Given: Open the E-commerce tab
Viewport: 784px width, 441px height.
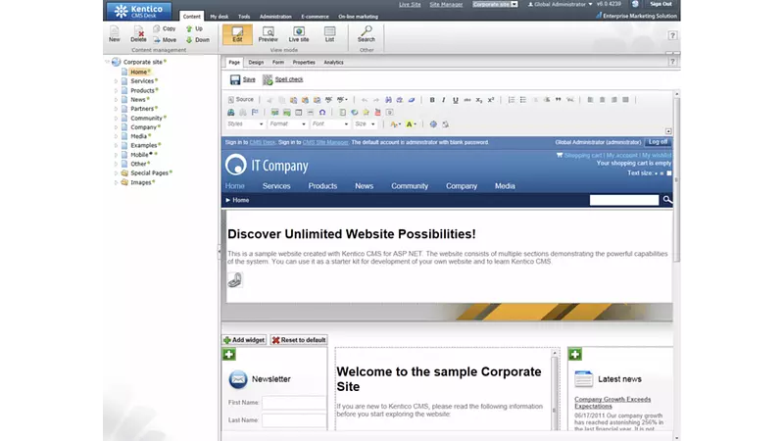Looking at the screenshot, I should [x=315, y=17].
